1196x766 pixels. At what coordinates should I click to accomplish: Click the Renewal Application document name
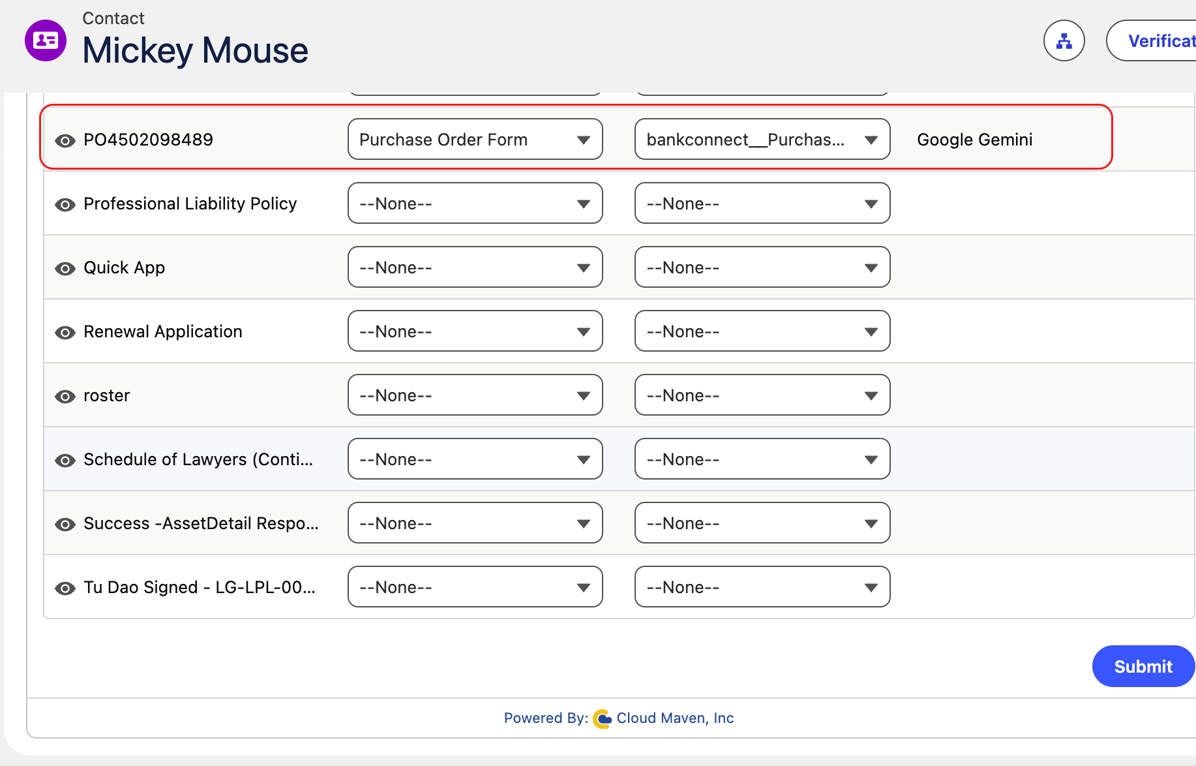[163, 332]
